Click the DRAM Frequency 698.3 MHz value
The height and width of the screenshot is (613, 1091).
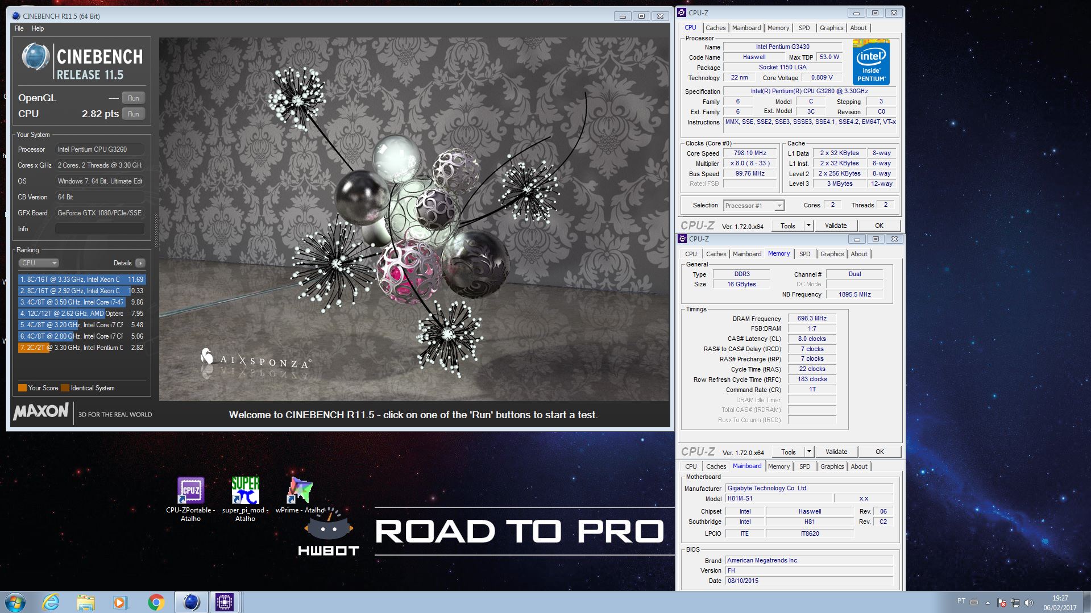(812, 319)
